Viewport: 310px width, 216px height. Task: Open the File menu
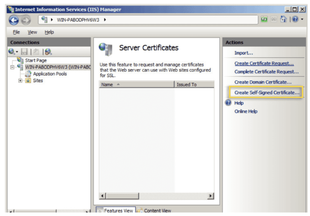coord(16,32)
